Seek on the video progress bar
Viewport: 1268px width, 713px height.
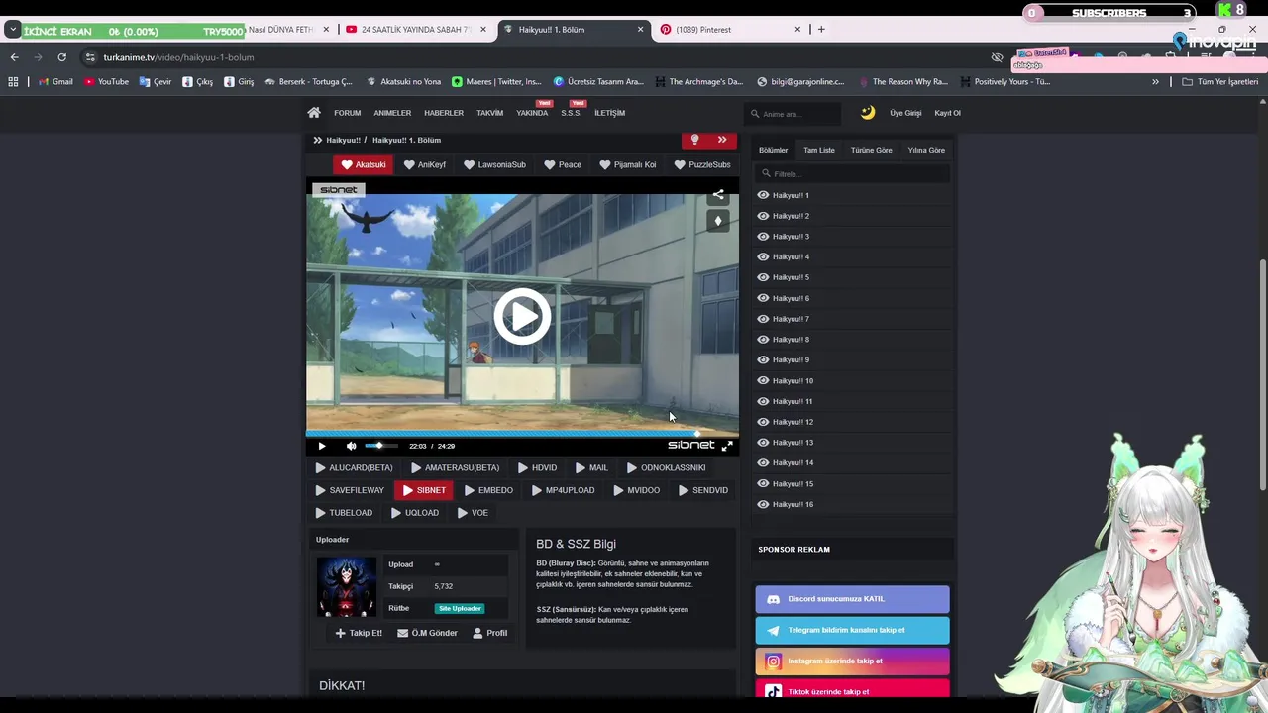[522, 433]
